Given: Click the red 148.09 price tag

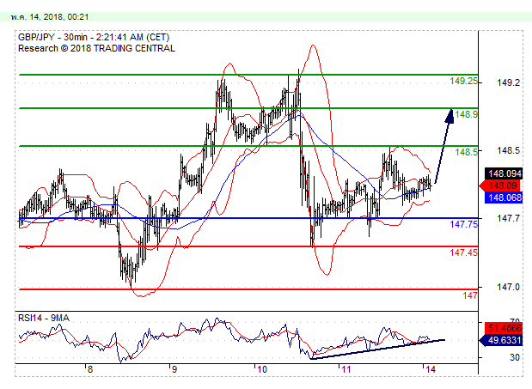Looking at the screenshot, I should pyautogui.click(x=501, y=185).
